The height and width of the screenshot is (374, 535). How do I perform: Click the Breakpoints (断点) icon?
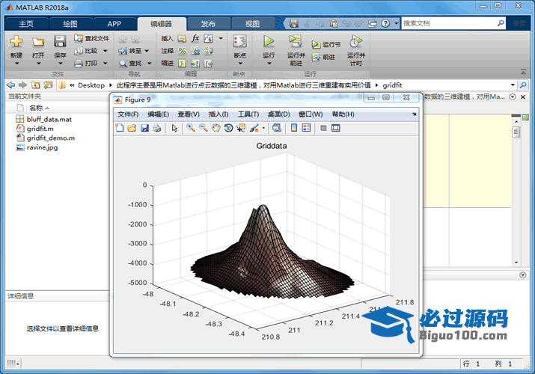[240, 41]
